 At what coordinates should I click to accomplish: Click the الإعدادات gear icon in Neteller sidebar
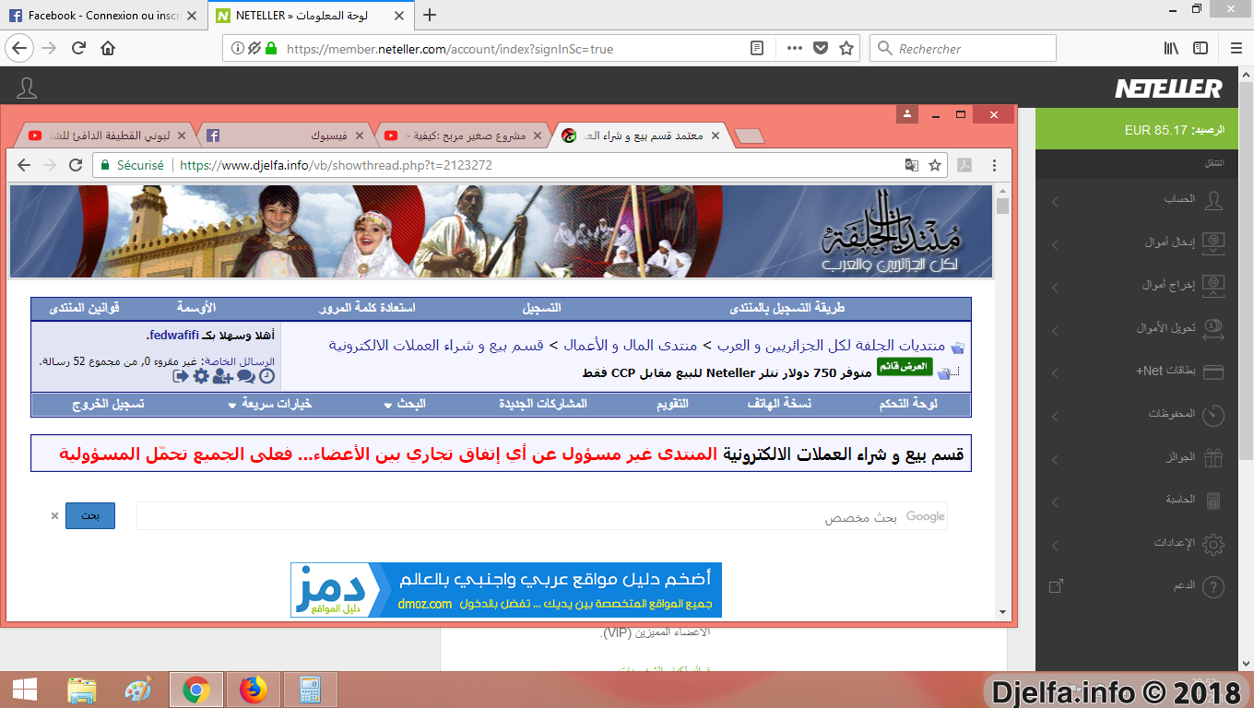point(1214,543)
